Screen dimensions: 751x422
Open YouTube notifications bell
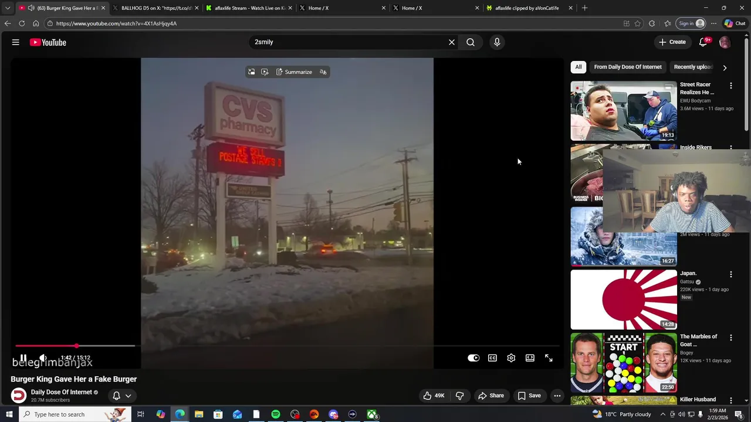[x=703, y=42]
